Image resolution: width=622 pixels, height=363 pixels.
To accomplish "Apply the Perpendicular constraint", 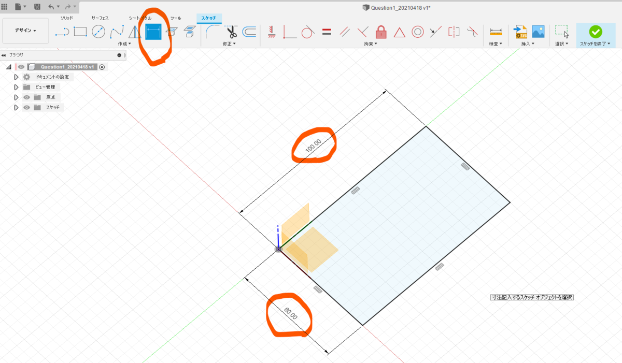I will [x=363, y=32].
